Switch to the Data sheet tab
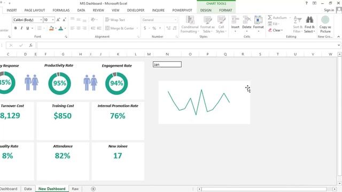The height and width of the screenshot is (192, 342). tap(28, 189)
